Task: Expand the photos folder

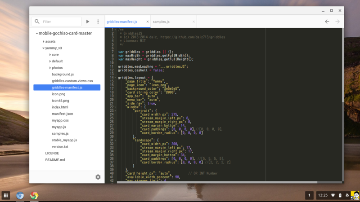Action: pyautogui.click(x=50, y=68)
